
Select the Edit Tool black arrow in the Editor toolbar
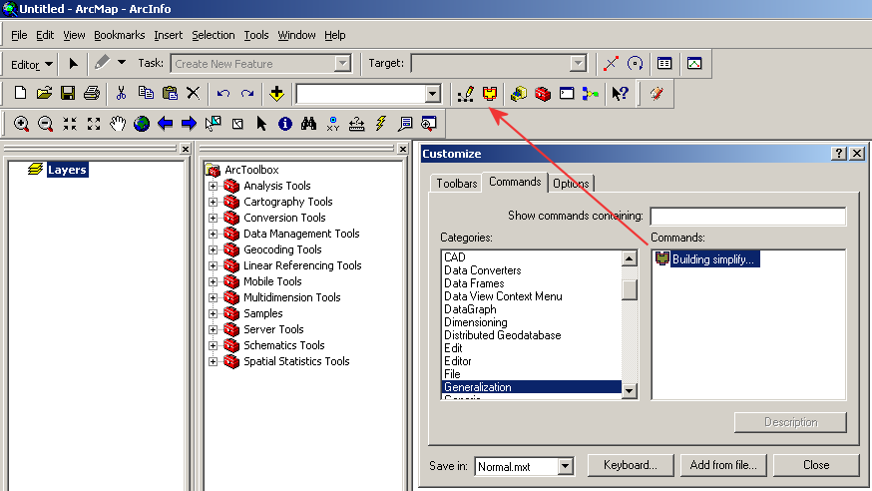point(73,64)
